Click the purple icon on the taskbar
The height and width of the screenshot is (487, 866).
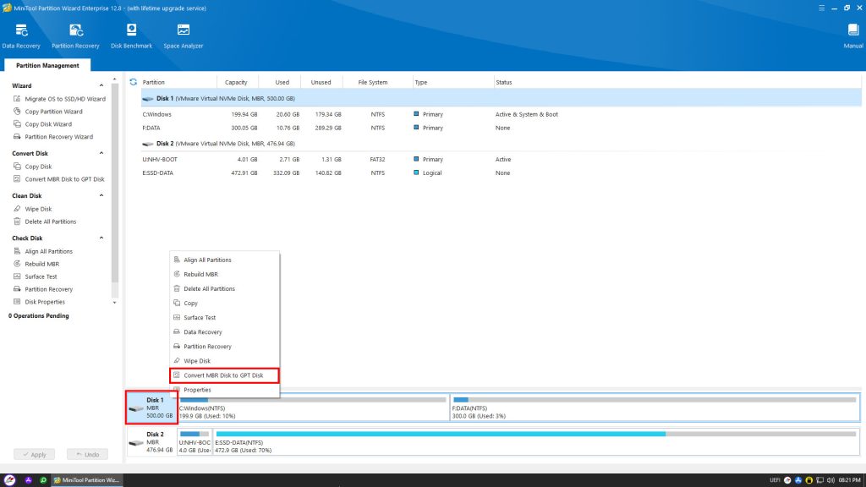[x=28, y=480]
